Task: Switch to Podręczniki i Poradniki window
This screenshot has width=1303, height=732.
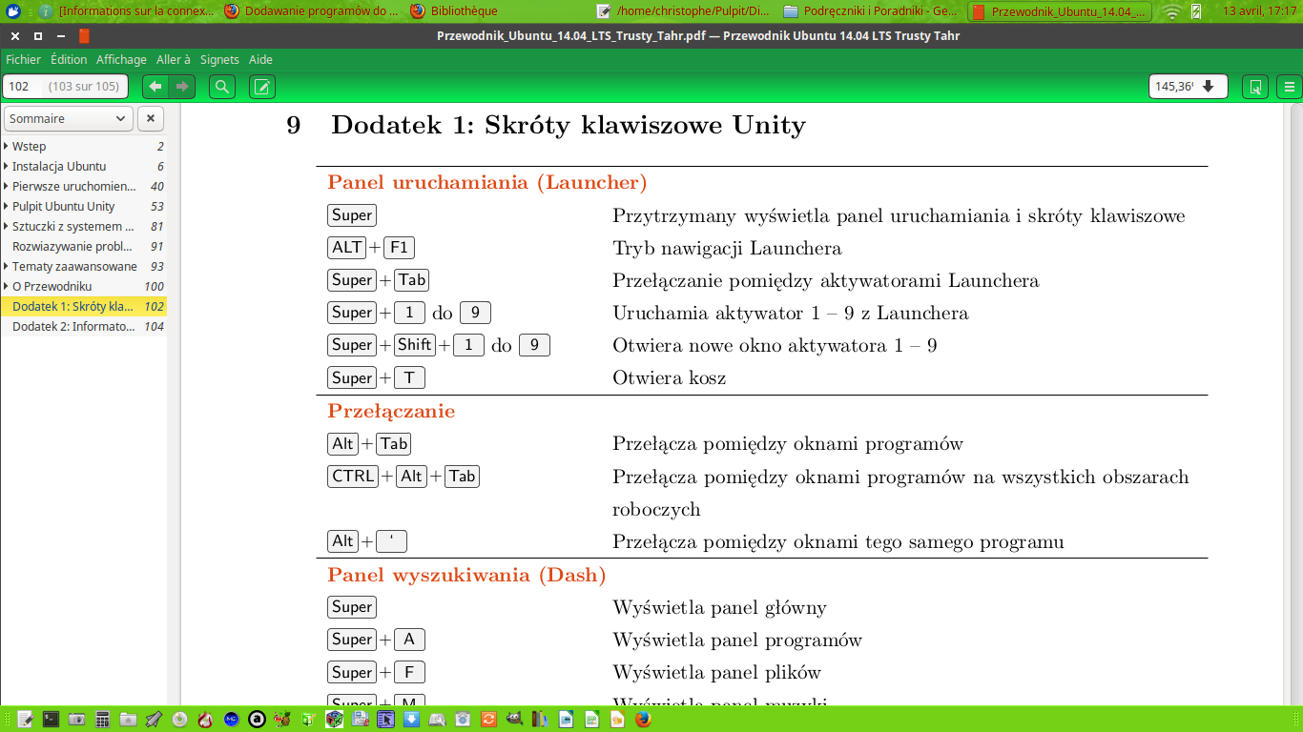Action: click(871, 11)
